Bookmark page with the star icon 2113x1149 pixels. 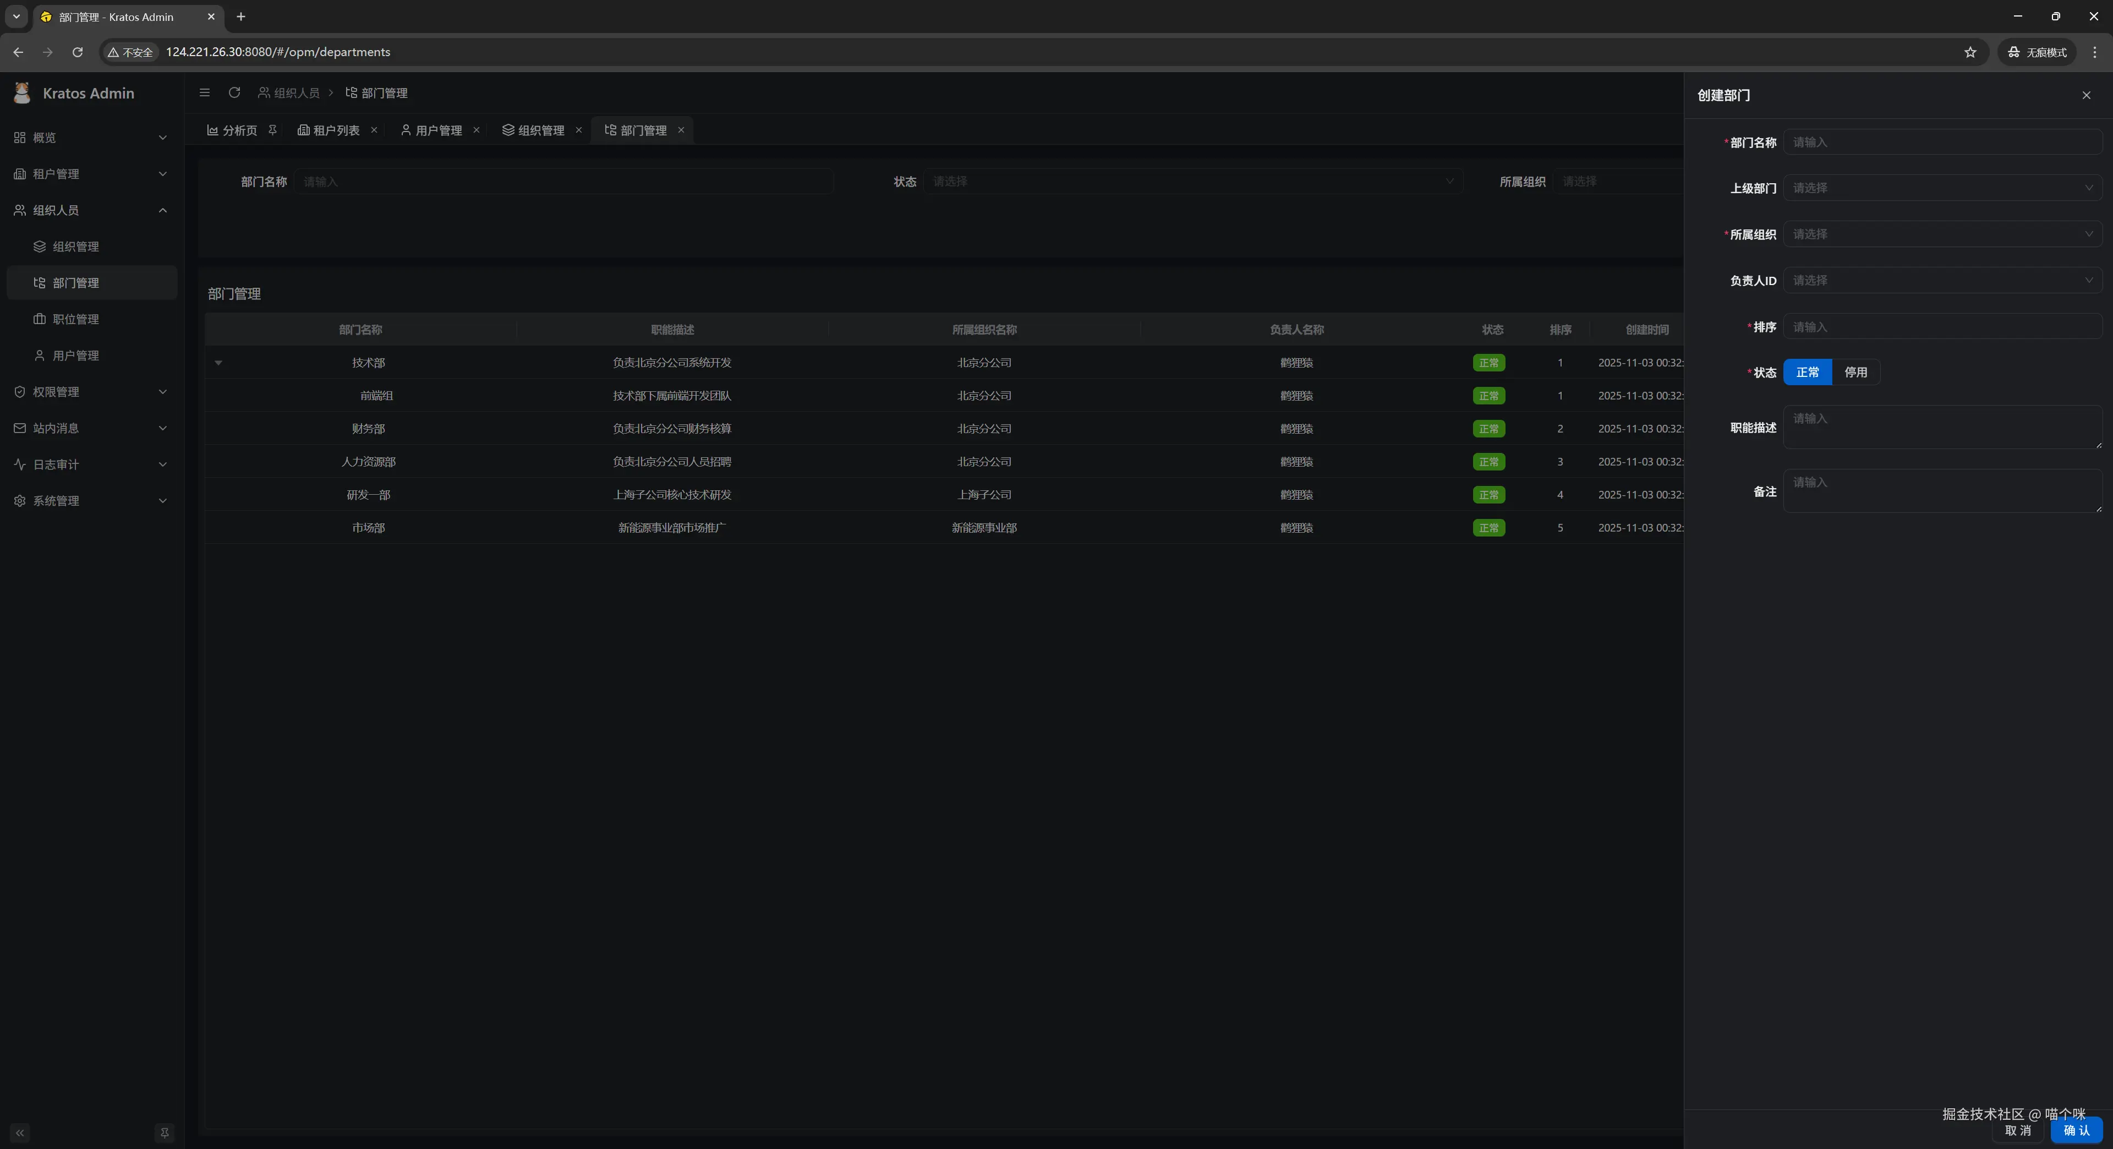tap(1969, 52)
